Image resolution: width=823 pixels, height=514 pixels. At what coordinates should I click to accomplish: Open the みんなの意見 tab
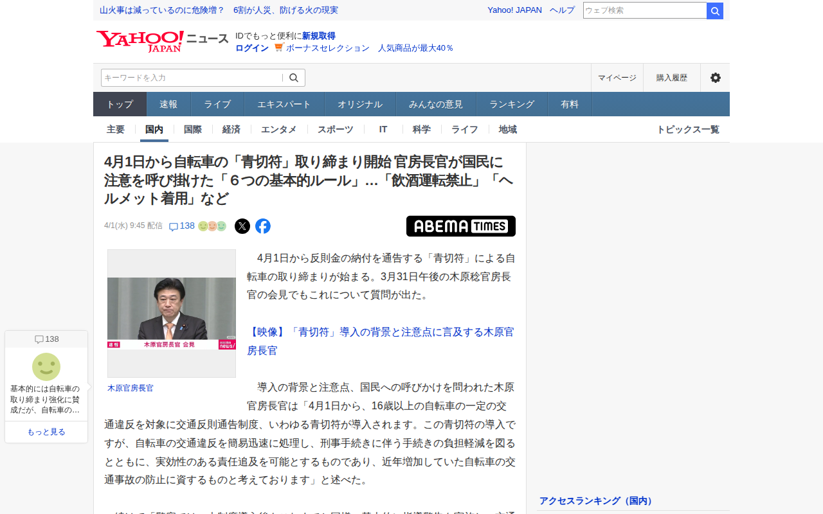pyautogui.click(x=436, y=104)
